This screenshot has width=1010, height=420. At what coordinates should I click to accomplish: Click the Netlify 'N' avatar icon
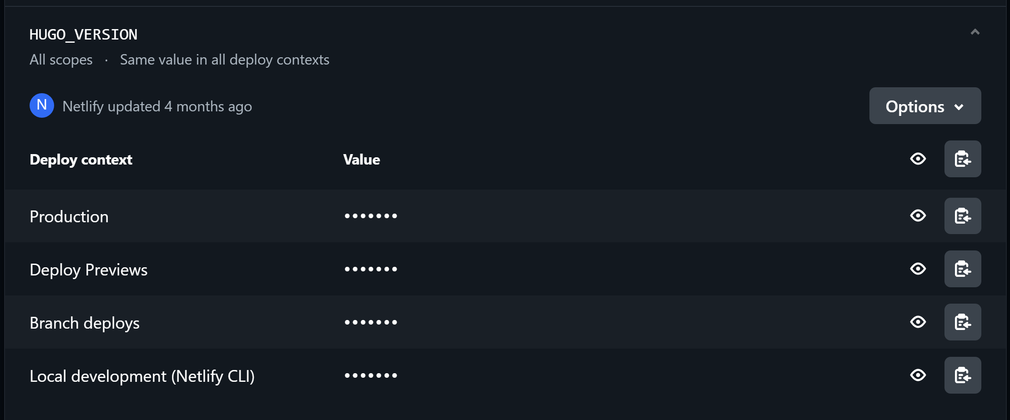42,105
